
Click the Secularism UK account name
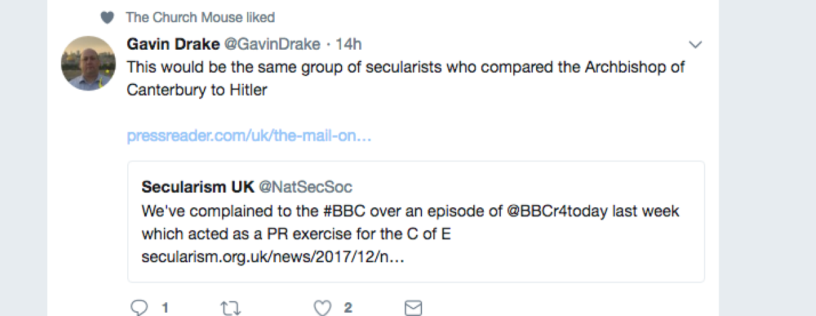tap(197, 187)
